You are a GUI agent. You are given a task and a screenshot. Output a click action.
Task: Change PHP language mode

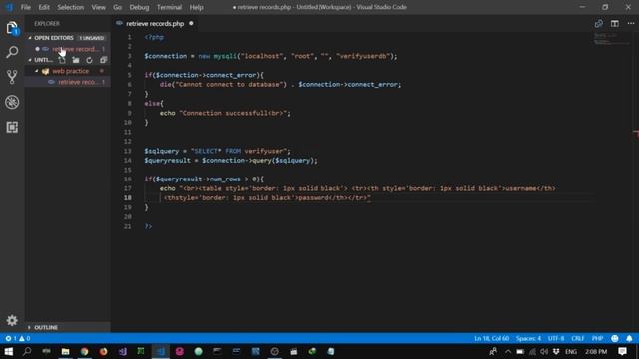597,338
